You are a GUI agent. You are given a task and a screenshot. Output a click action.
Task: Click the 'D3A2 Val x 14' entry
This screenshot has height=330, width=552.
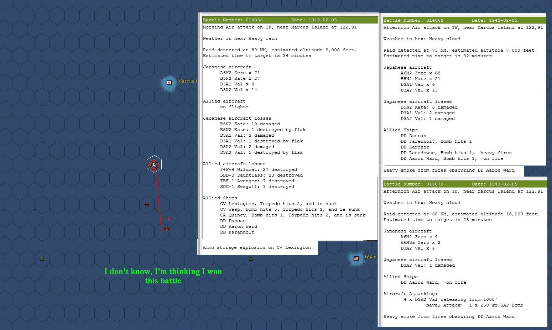click(238, 90)
